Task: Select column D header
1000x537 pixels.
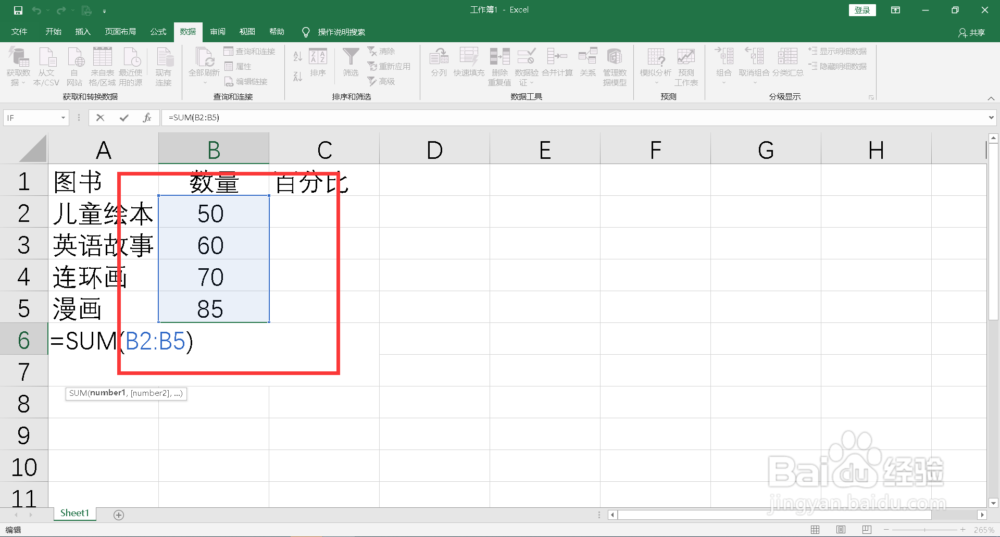Action: click(x=434, y=150)
